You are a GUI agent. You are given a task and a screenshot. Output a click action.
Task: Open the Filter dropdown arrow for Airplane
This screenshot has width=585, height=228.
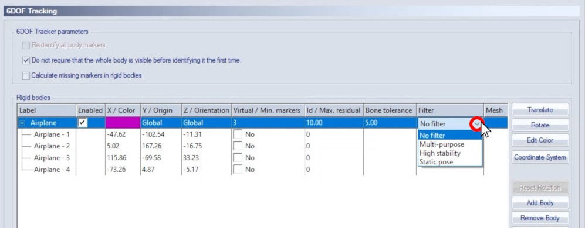(x=477, y=124)
